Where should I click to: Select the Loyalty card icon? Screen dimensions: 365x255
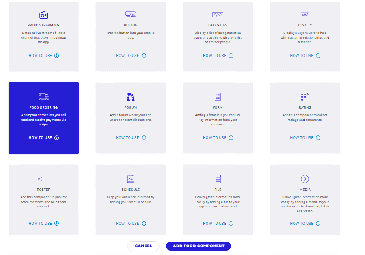[x=305, y=15]
